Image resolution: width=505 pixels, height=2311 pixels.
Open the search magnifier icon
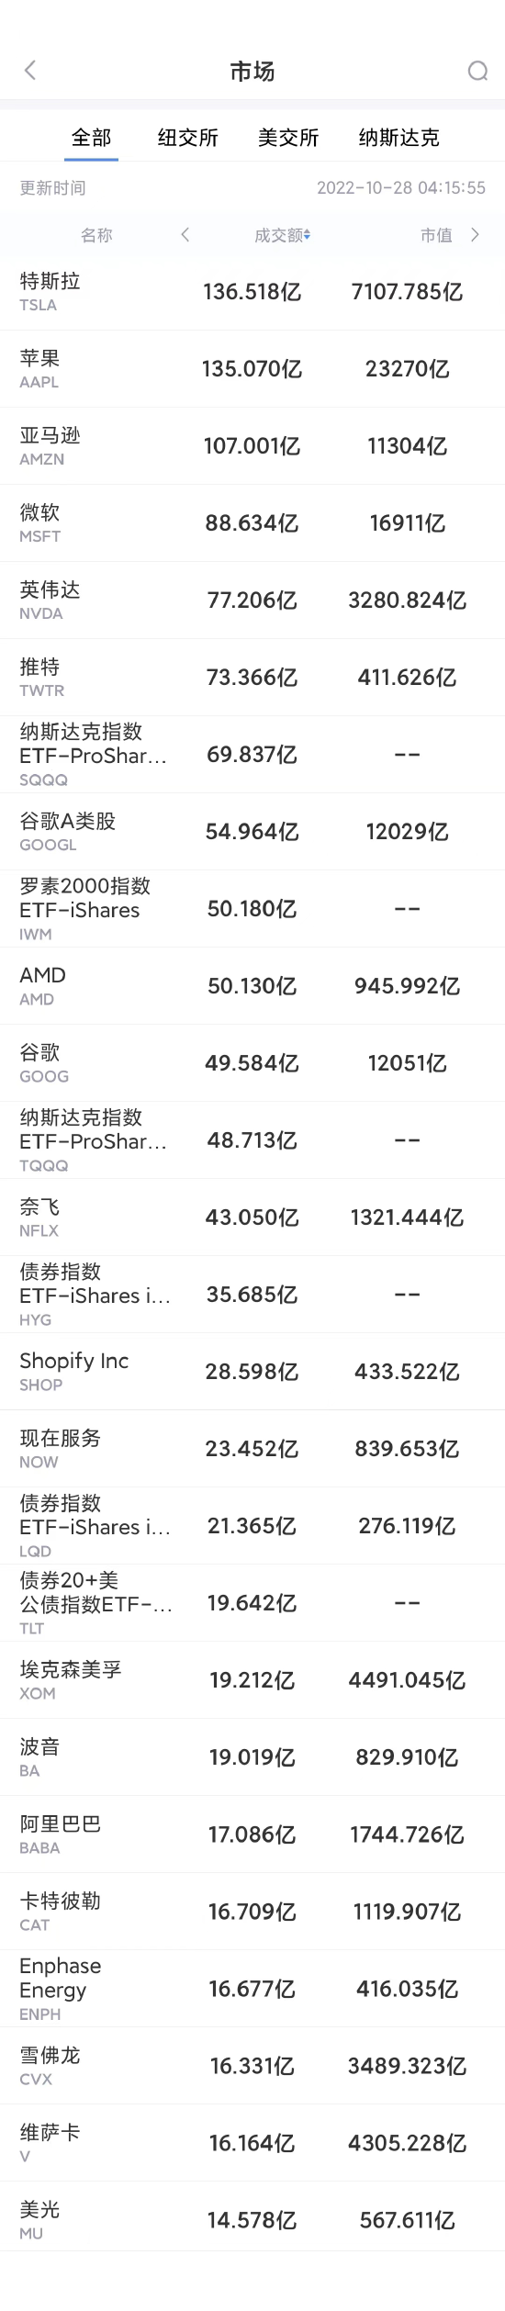click(x=477, y=71)
